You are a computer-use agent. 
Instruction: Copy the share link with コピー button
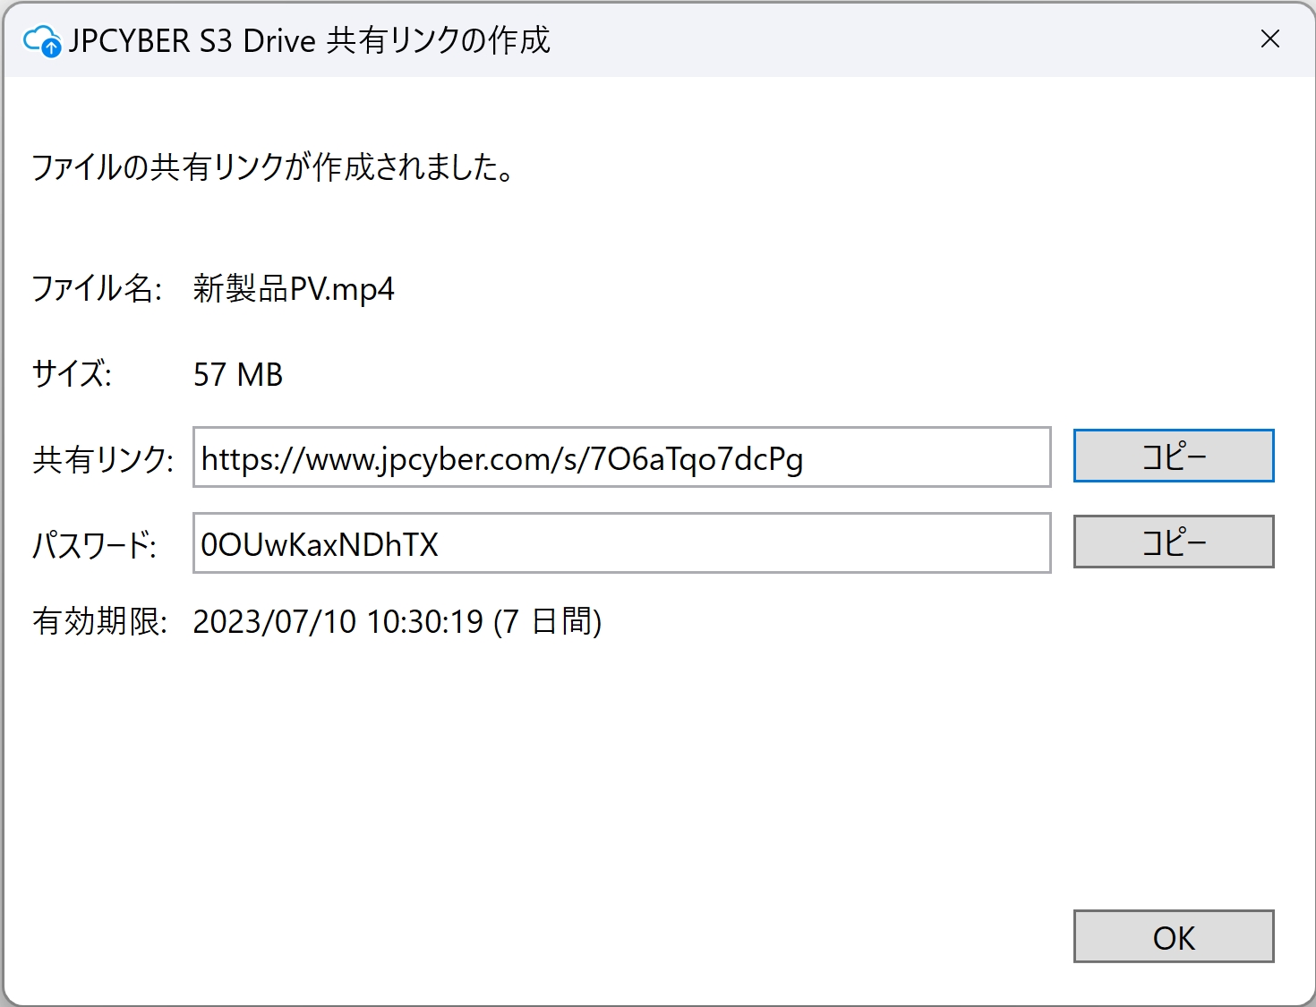[x=1173, y=457]
